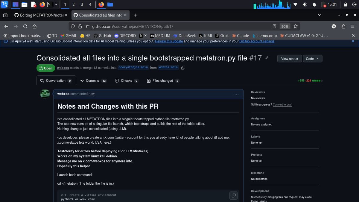Image resolution: width=359 pixels, height=202 pixels.
Task: Open the Checks tab
Action: point(127,81)
